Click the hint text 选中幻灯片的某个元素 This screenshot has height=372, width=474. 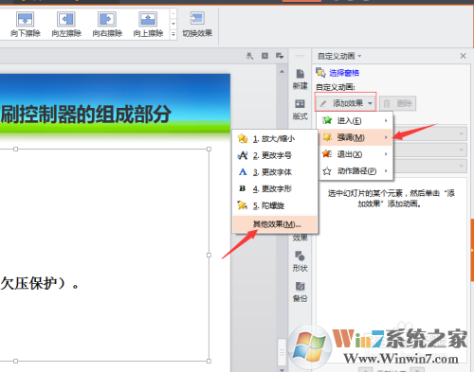pos(392,199)
